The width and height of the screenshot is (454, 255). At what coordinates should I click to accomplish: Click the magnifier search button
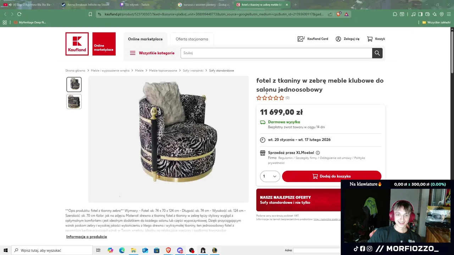pyautogui.click(x=377, y=53)
